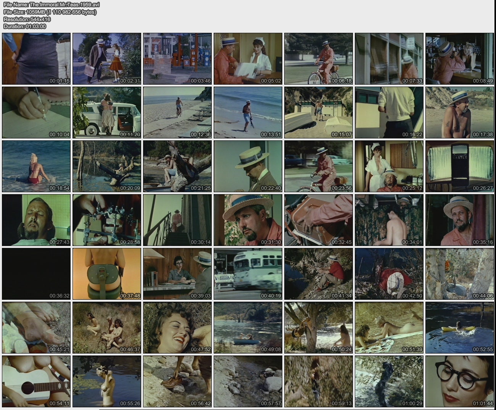
Task: Select the File Size 1059MB line
Action: (x=50, y=12)
